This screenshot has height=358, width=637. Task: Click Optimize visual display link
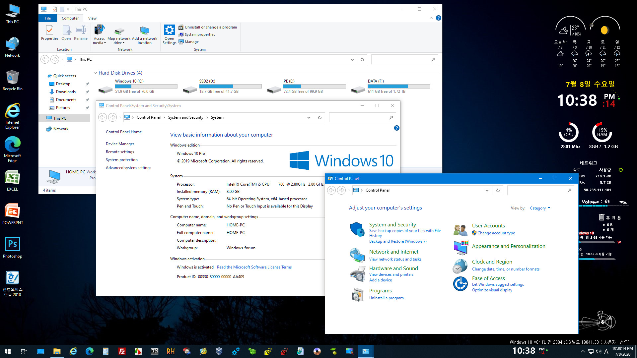[x=492, y=290]
